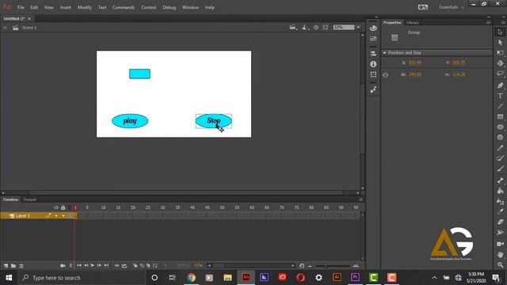Toggle show all layers as outlines
Screen dimensions: 507x285
coord(70,207)
